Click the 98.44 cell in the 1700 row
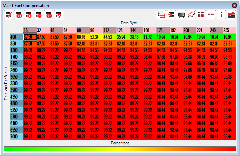240x156 pixels. point(150,57)
